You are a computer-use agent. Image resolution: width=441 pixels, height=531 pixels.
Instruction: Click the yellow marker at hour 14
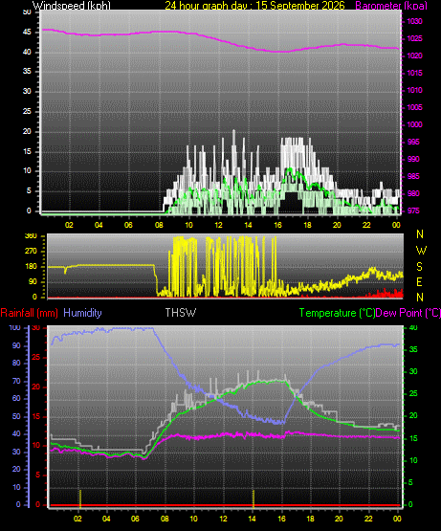(x=254, y=498)
